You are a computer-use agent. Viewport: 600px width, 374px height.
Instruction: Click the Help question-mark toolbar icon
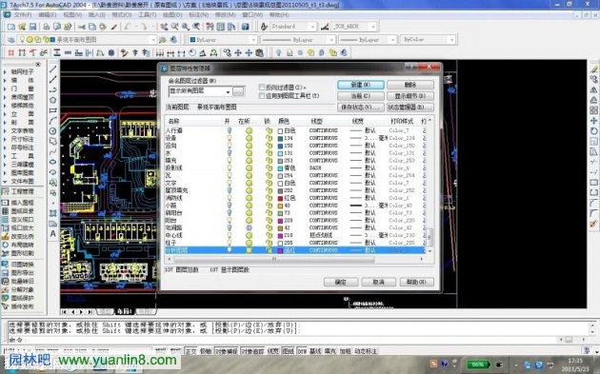point(246,27)
